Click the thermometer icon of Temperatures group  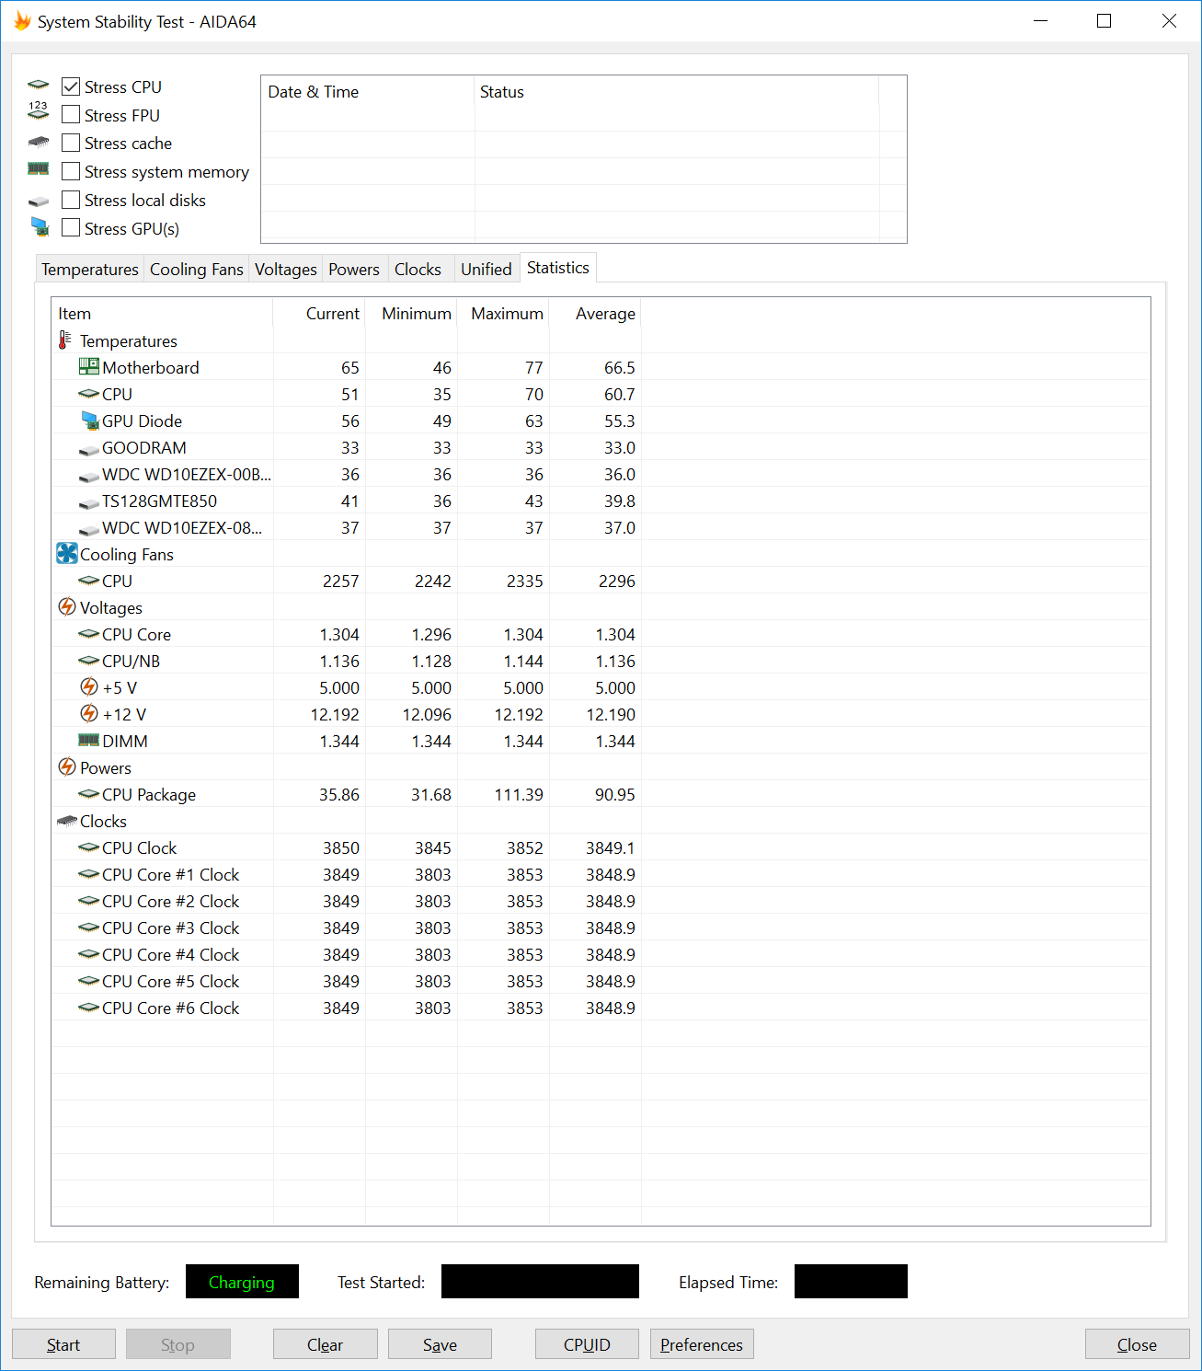point(64,340)
